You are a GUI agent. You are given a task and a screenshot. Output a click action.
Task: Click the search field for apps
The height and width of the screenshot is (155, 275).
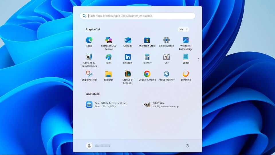[x=137, y=16]
